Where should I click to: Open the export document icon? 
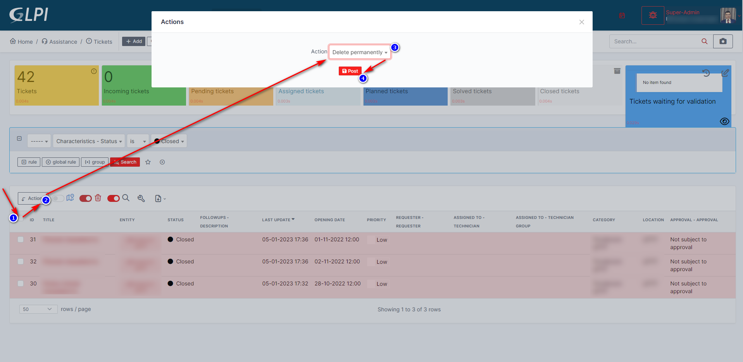point(159,198)
